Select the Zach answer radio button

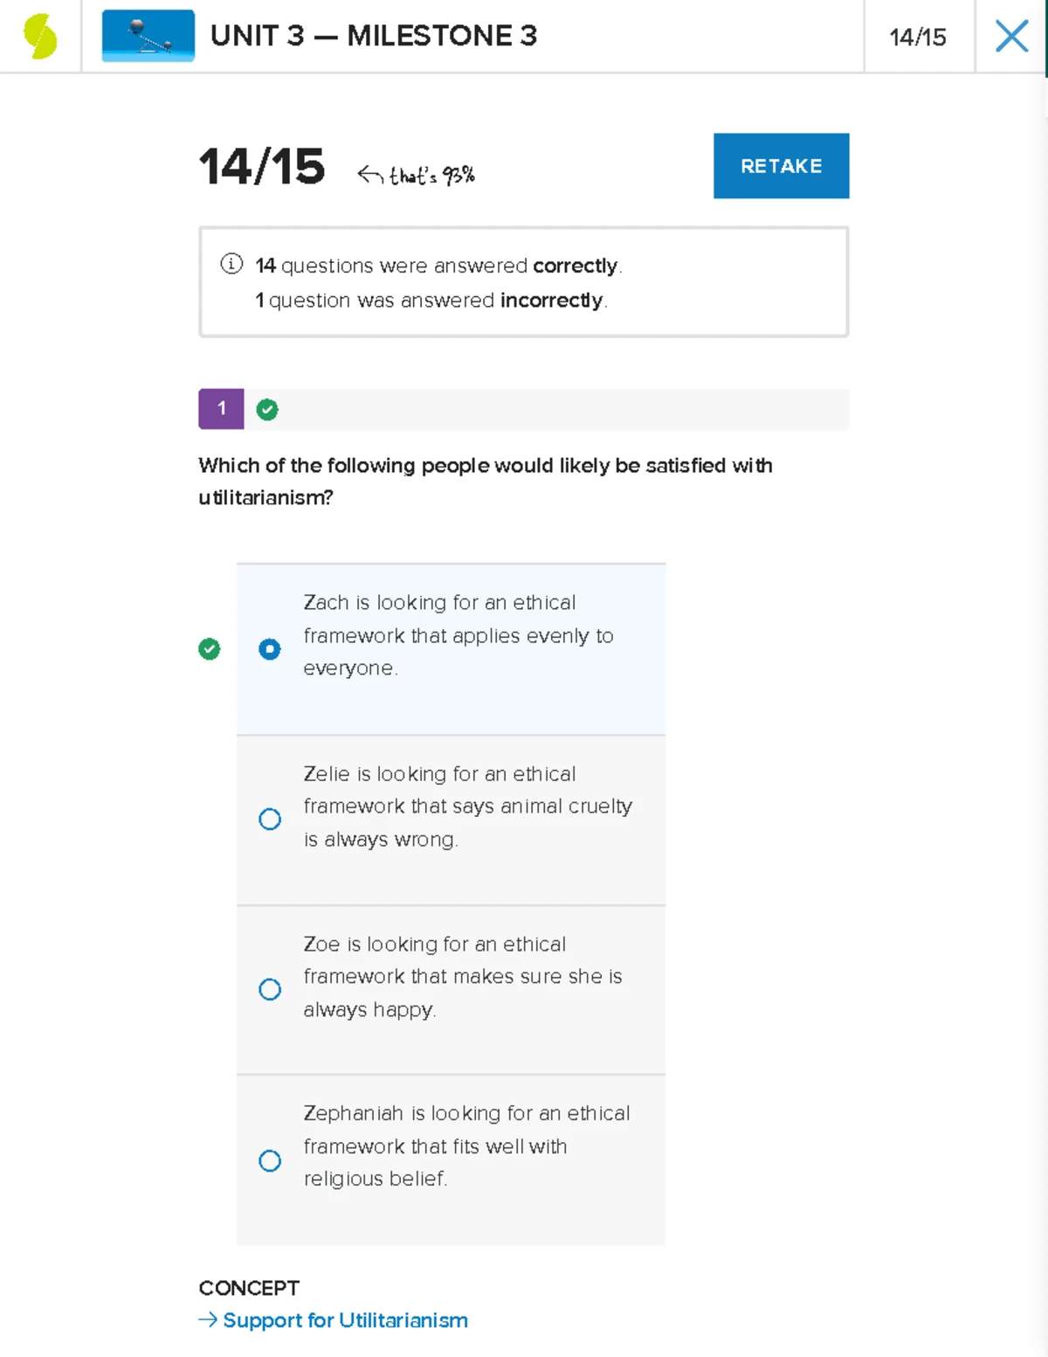[x=270, y=649]
